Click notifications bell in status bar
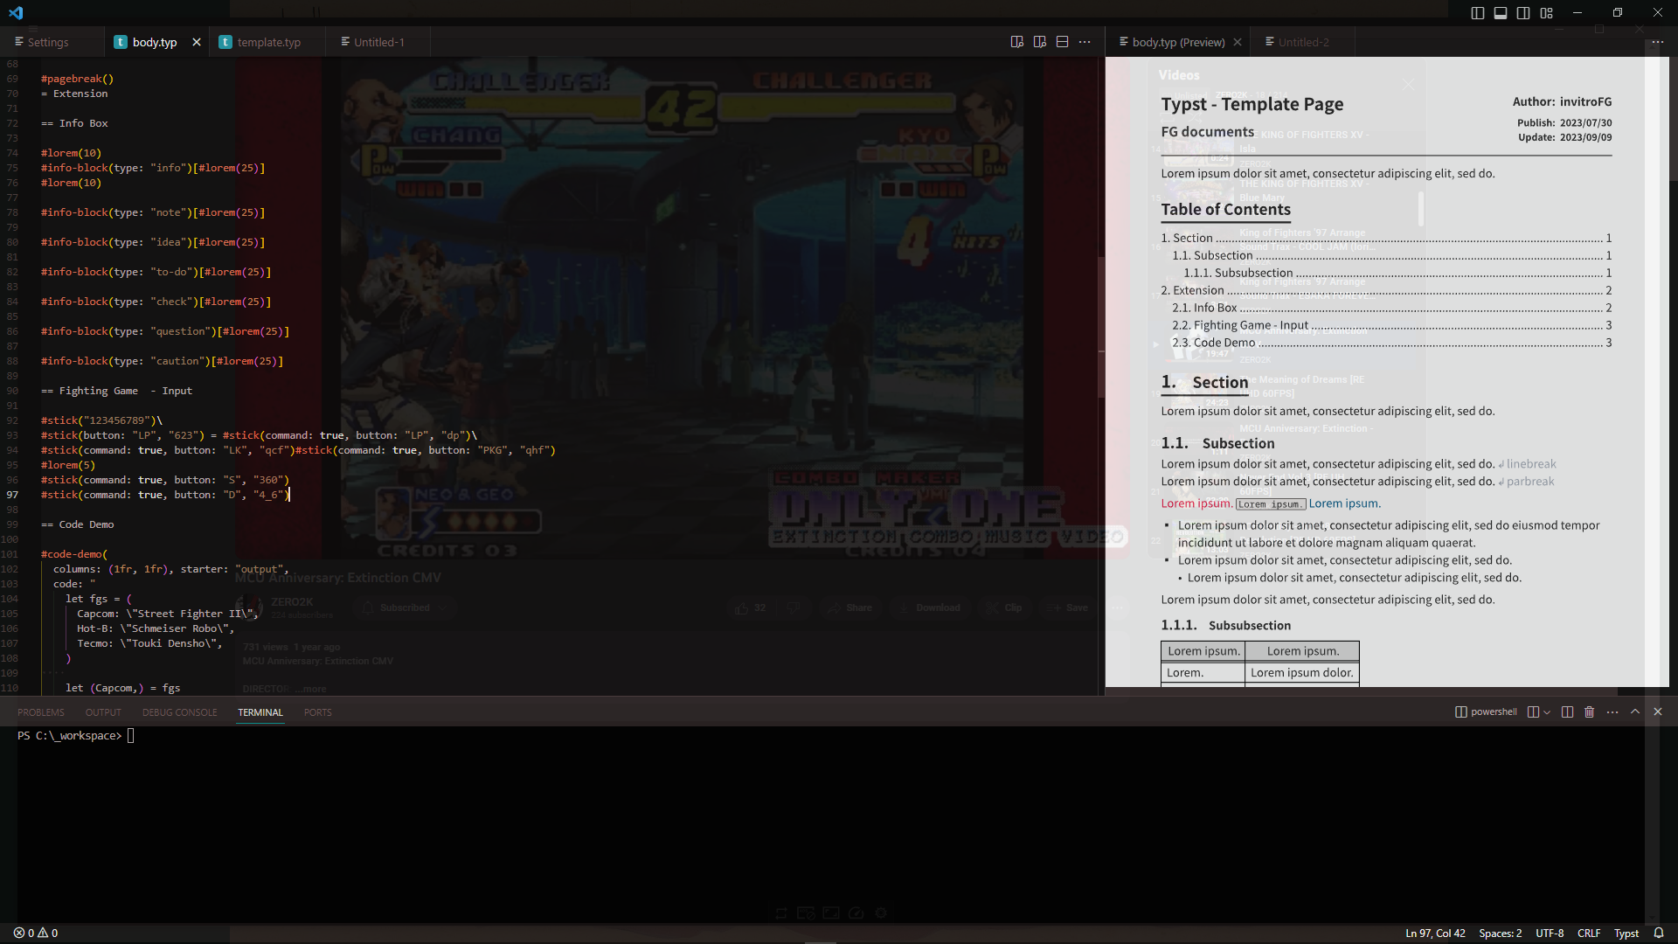Viewport: 1678px width, 944px height. point(1659,933)
